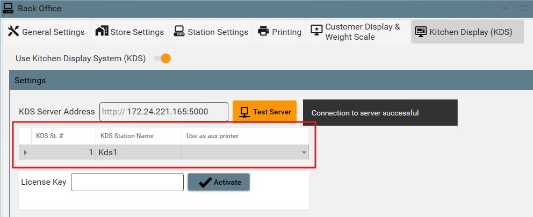The height and width of the screenshot is (217, 533).
Task: Select the Kds1 station name cell
Action: [x=139, y=153]
